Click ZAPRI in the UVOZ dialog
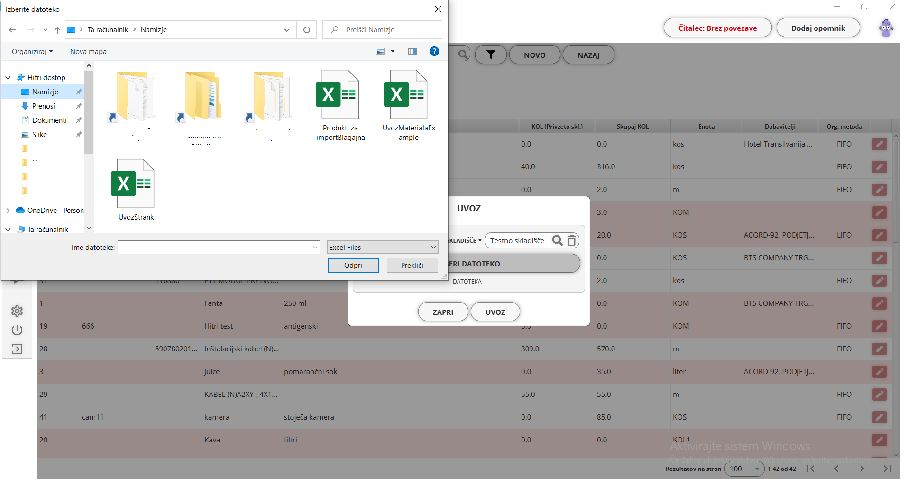Image resolution: width=907 pixels, height=487 pixels. click(443, 312)
